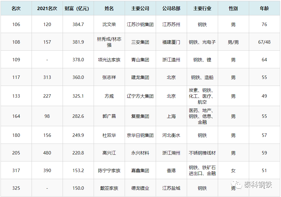Screen dimensions: 281x197
Task: Select the industry cell 钢铁、镍
Action: 202,60
